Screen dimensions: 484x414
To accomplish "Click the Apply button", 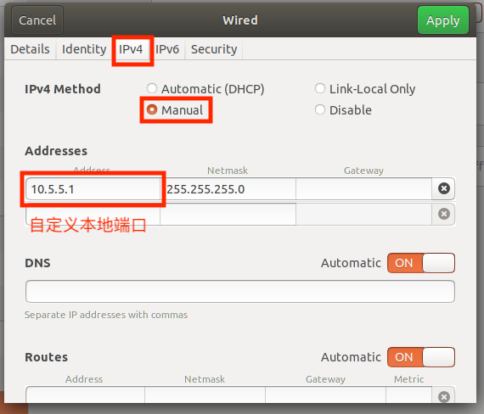I will [443, 20].
